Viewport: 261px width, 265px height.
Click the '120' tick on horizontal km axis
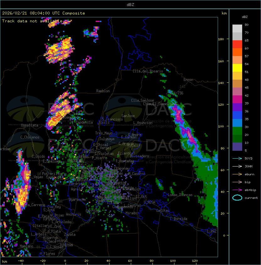[x=195, y=261]
